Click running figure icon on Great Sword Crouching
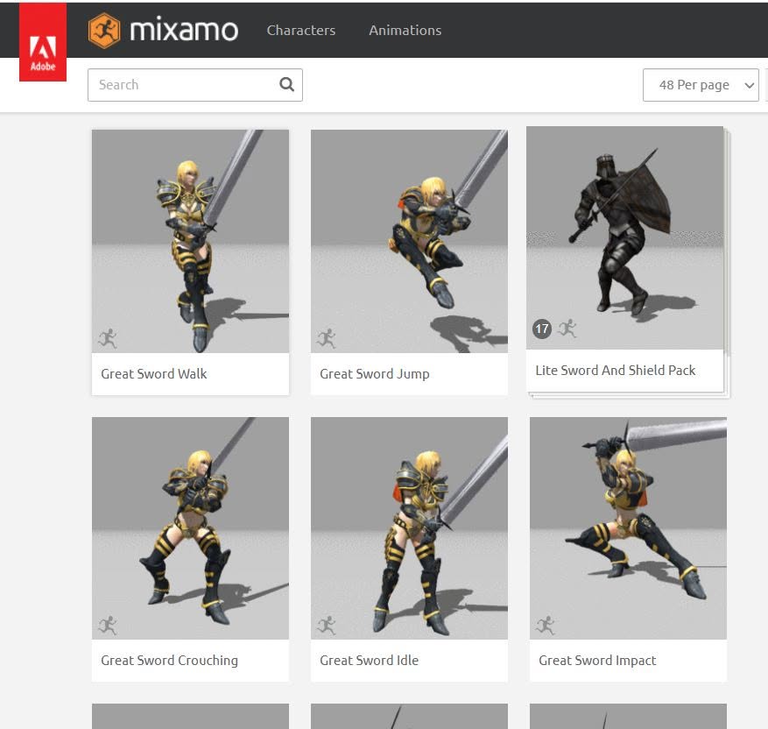 (x=107, y=625)
